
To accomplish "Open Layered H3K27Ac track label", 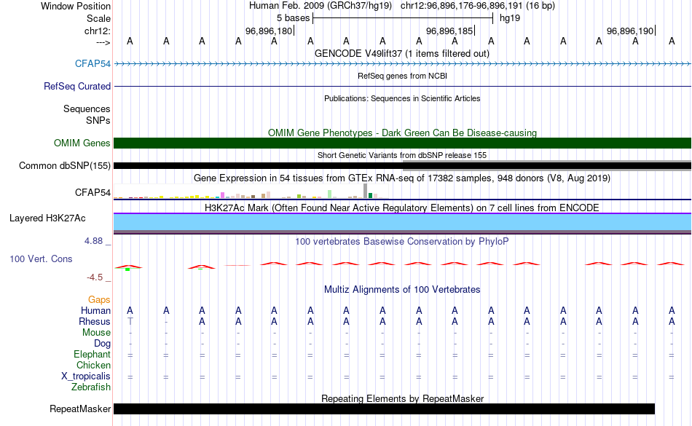I will (x=47, y=218).
